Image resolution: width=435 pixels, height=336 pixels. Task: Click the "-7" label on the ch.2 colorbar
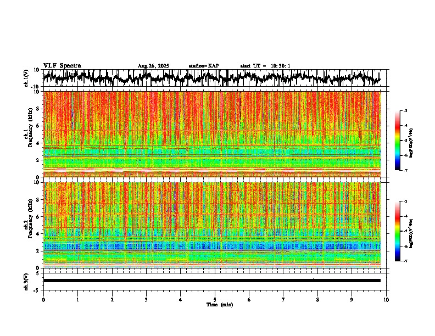[x=405, y=261]
